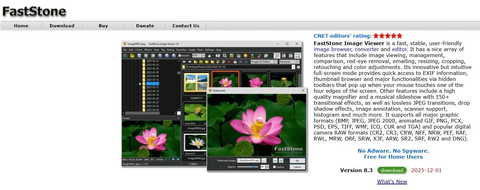
Task: Open the What's New link
Action: (x=392, y=182)
